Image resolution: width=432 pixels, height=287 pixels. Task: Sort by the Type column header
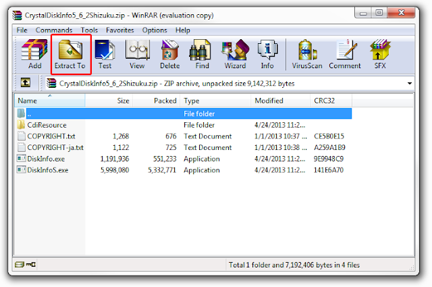215,101
